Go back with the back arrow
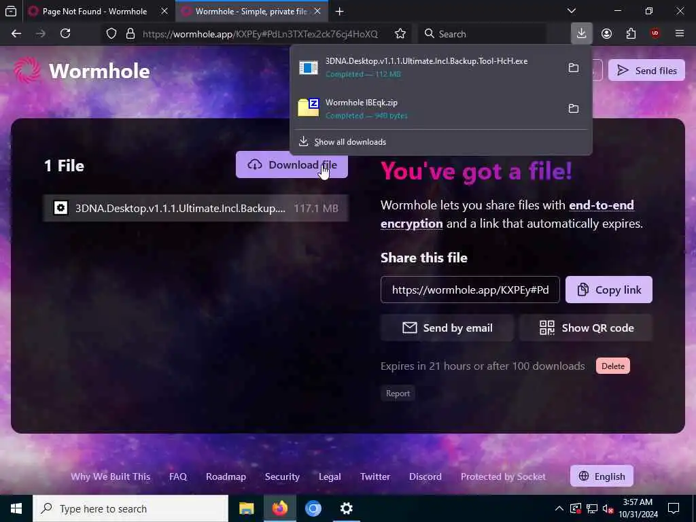This screenshot has height=522, width=696. [x=16, y=34]
